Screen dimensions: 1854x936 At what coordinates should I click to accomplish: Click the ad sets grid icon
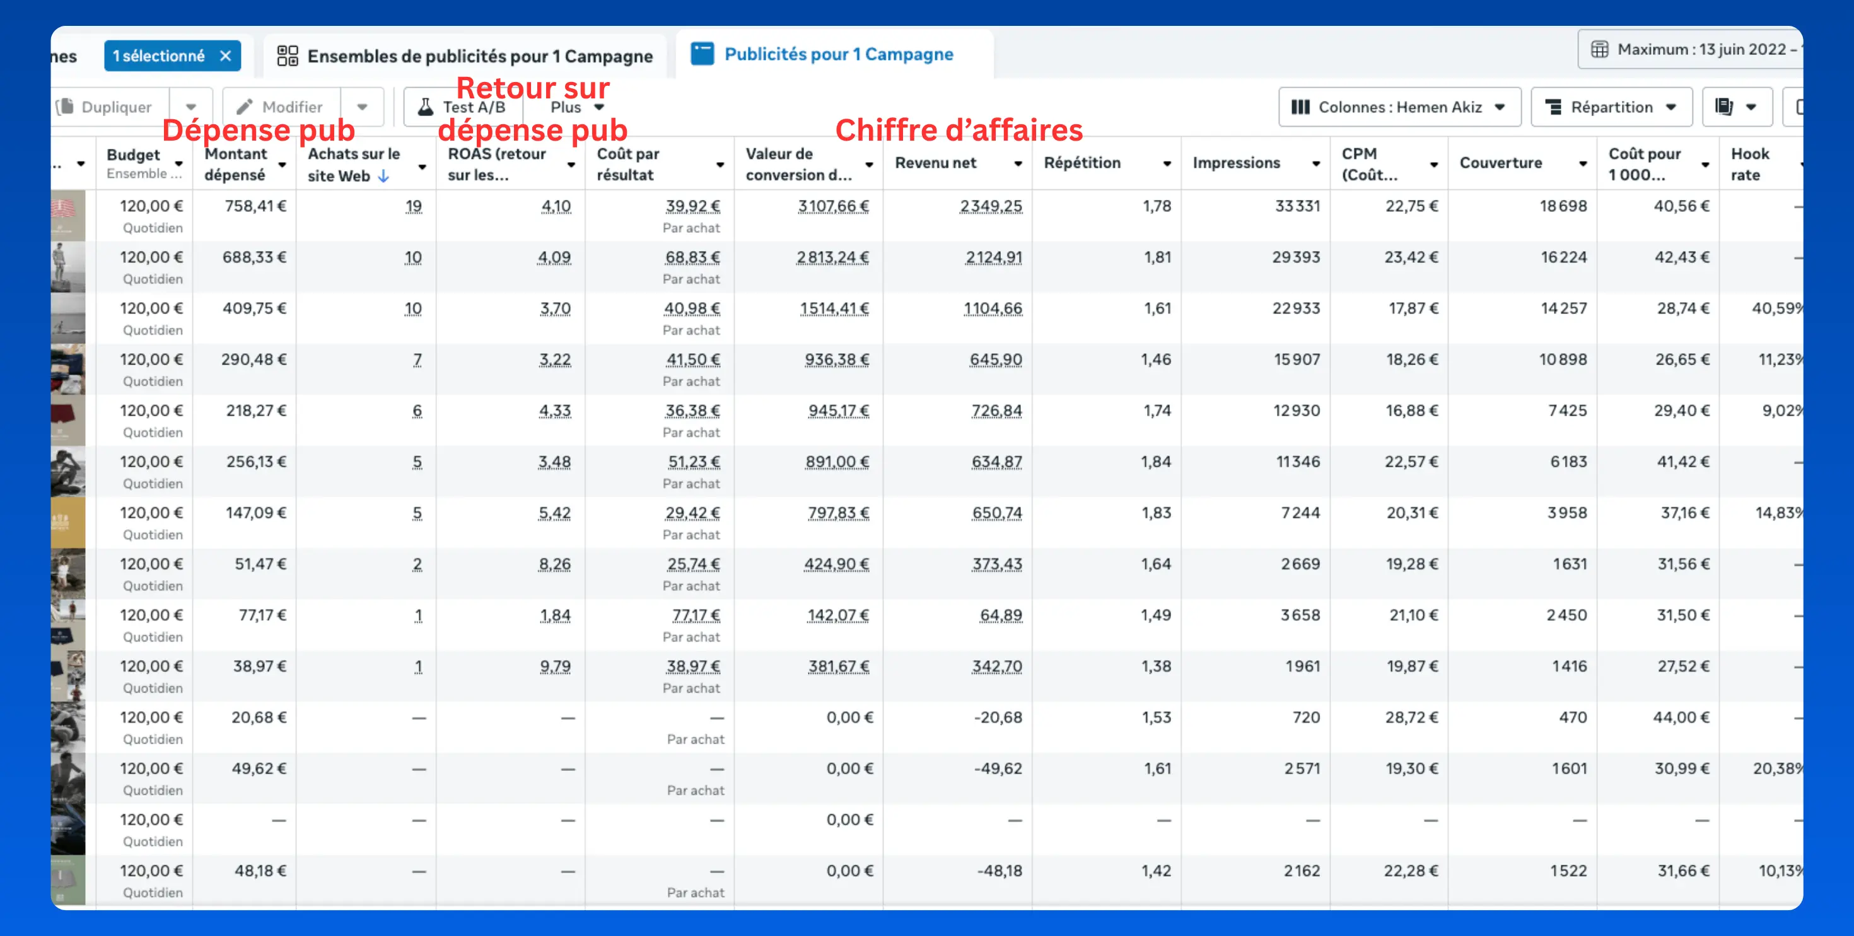pos(287,56)
